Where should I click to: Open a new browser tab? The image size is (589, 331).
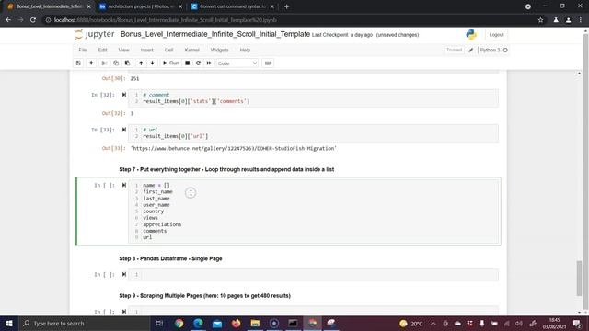coord(286,6)
